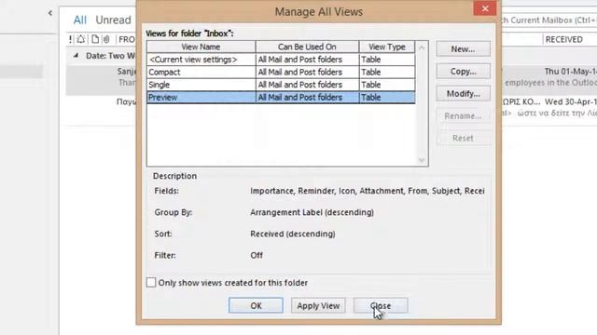Click the View Name column header

click(201, 47)
